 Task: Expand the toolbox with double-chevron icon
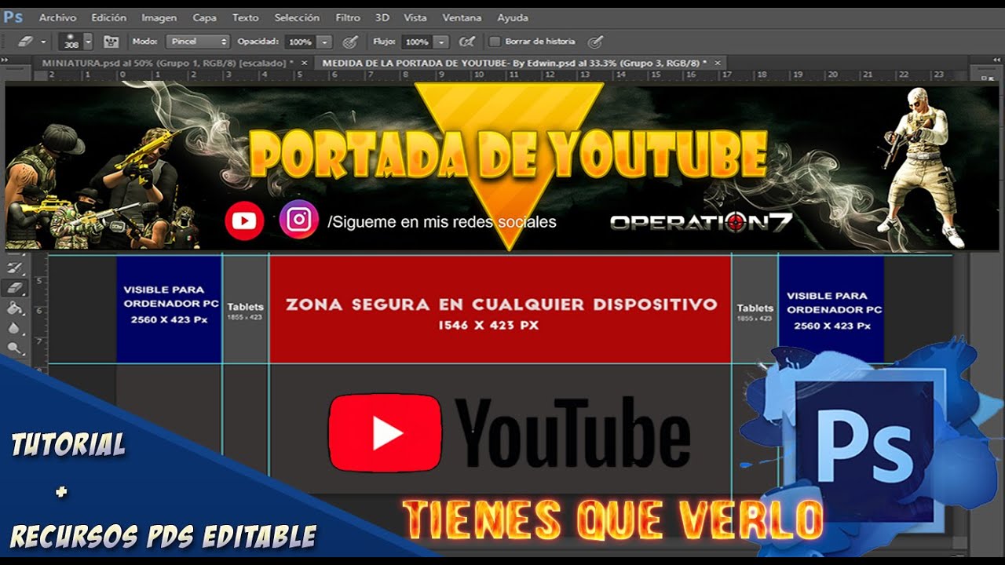(5, 60)
